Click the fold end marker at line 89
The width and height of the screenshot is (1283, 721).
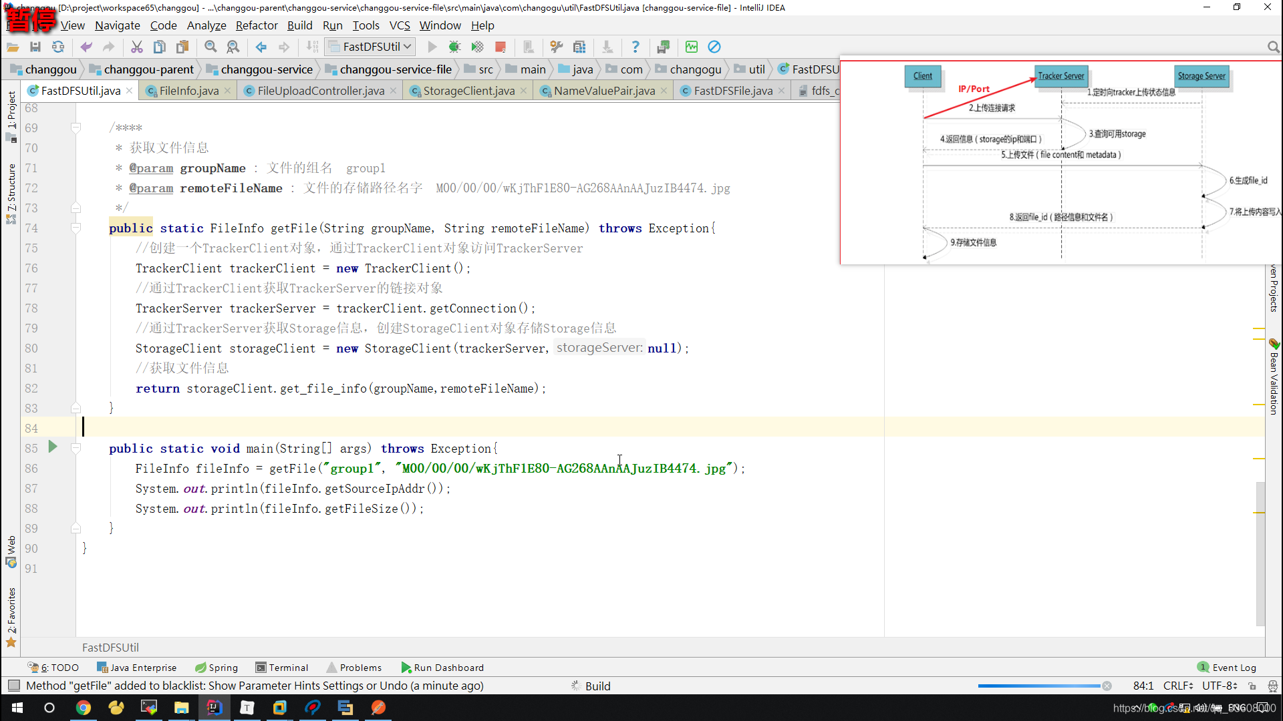click(76, 528)
